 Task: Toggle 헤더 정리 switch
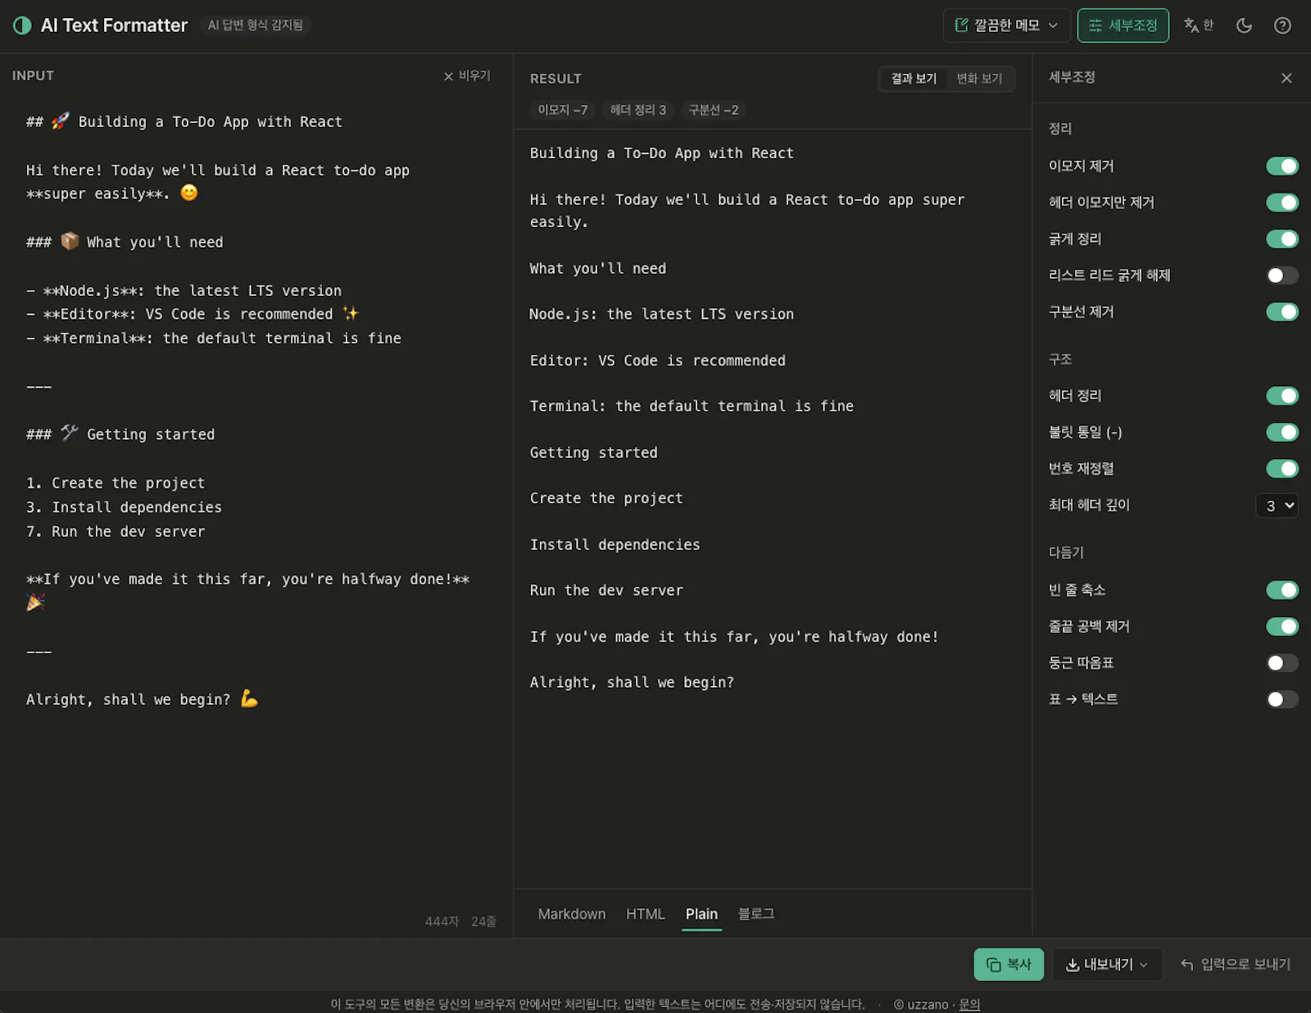coord(1282,396)
